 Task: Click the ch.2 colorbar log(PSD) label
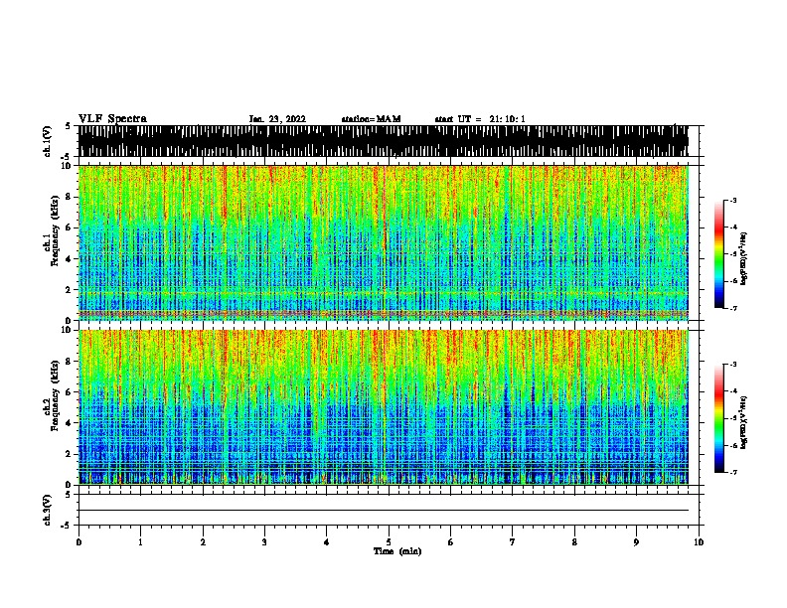point(743,422)
